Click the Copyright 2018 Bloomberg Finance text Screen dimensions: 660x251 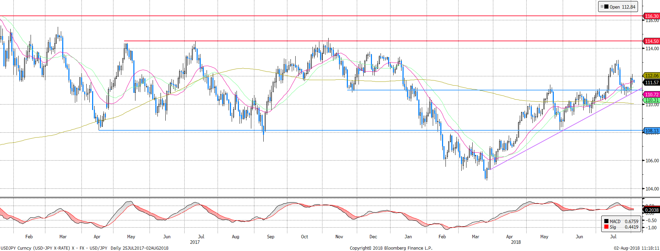[x=391, y=248]
